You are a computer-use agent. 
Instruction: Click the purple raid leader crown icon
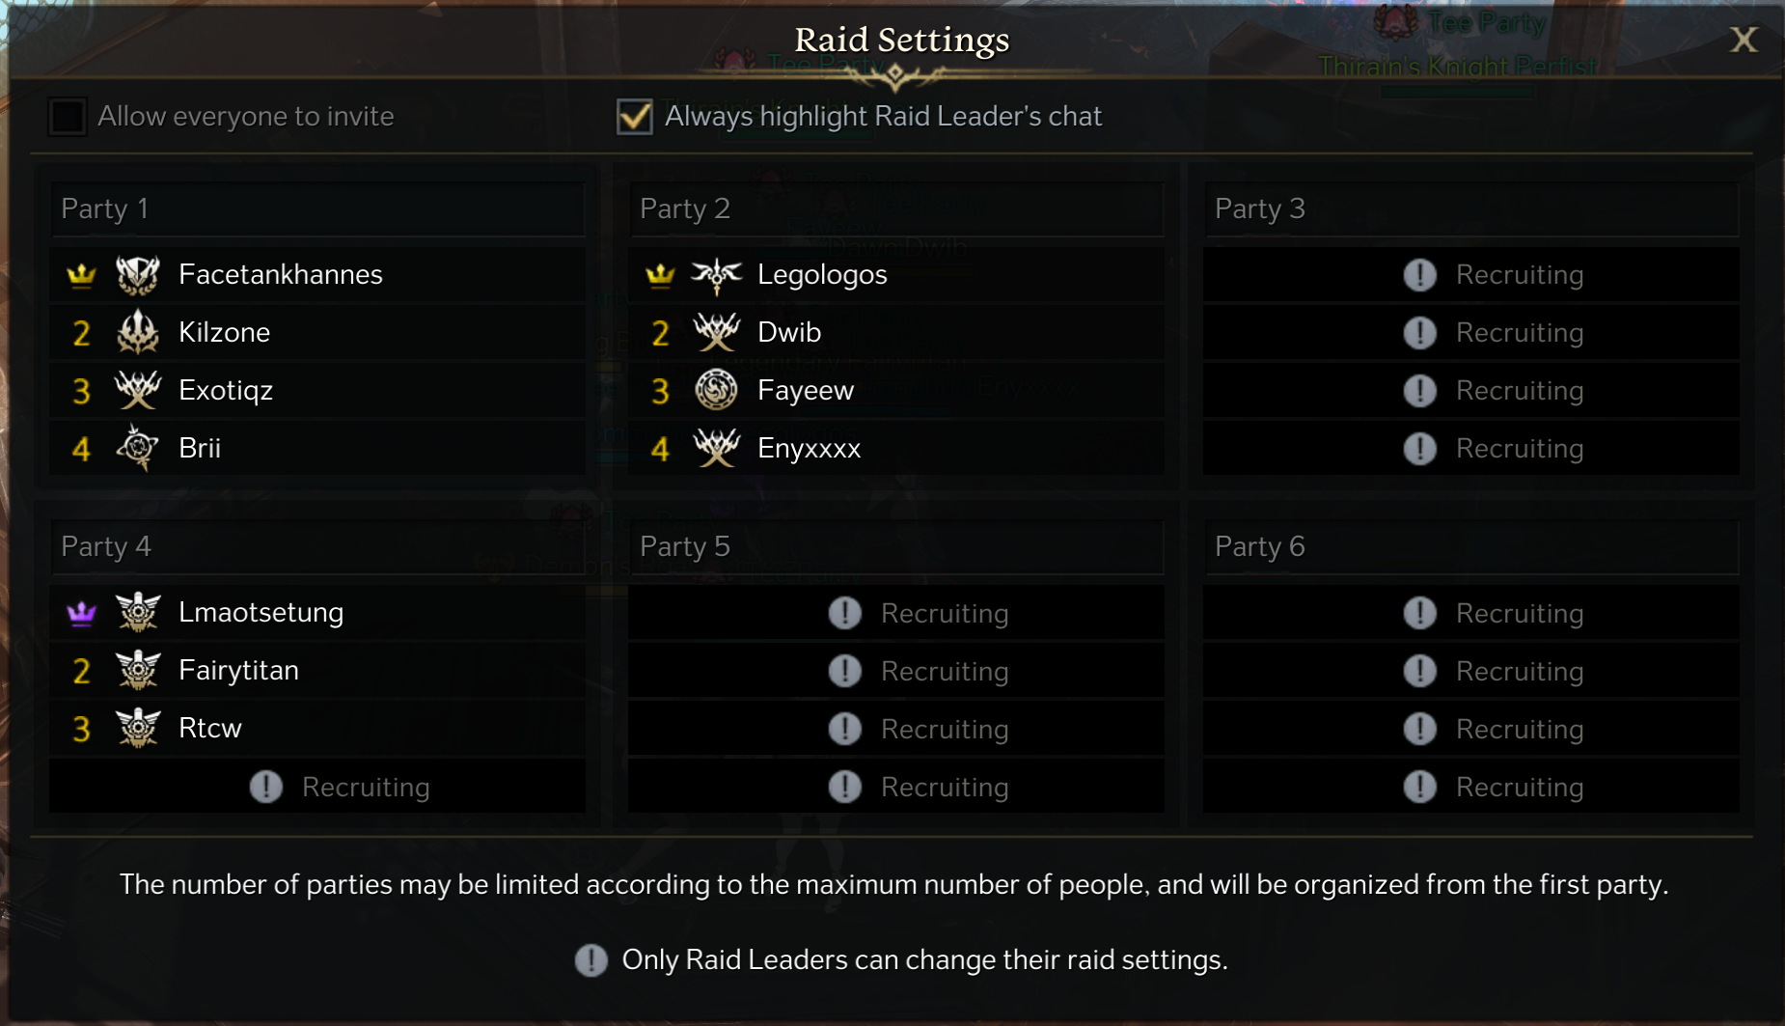82,613
